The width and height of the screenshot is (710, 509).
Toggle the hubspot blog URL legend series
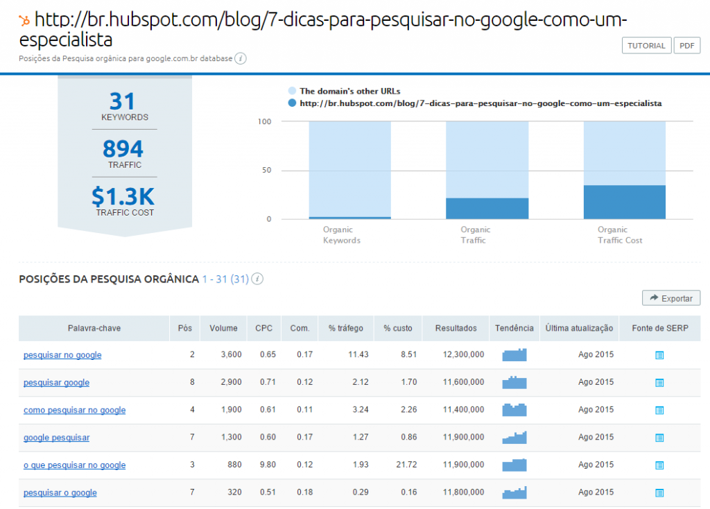tap(292, 103)
